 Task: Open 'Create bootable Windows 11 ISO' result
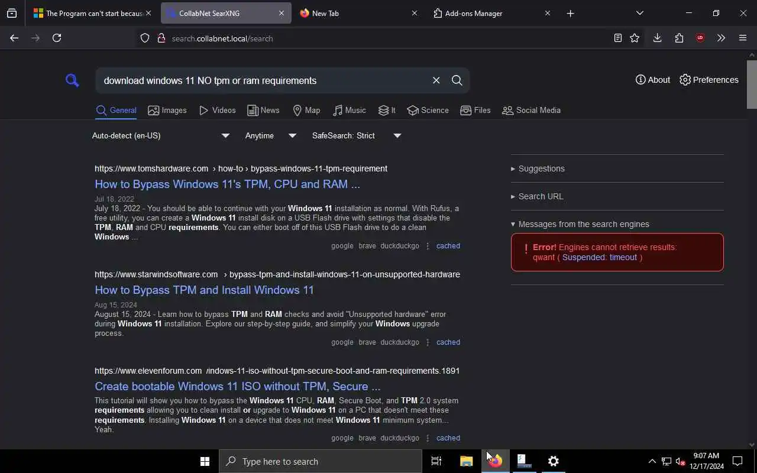tap(237, 386)
